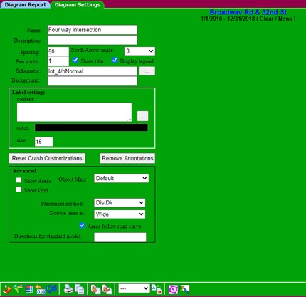The image size is (306, 297).
Task: Click the blue redo arrow icon
Action: click(51, 289)
